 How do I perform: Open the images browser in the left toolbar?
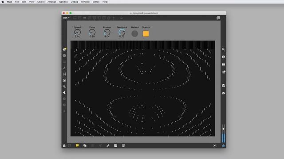(x=64, y=80)
